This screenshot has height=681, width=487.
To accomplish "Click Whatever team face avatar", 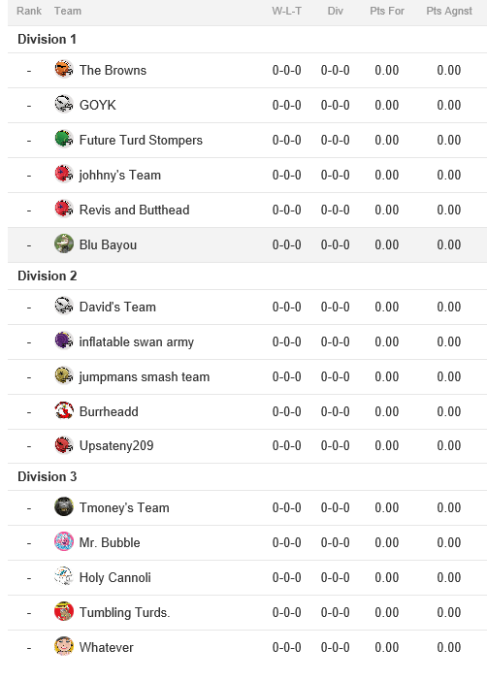I will coord(64,647).
